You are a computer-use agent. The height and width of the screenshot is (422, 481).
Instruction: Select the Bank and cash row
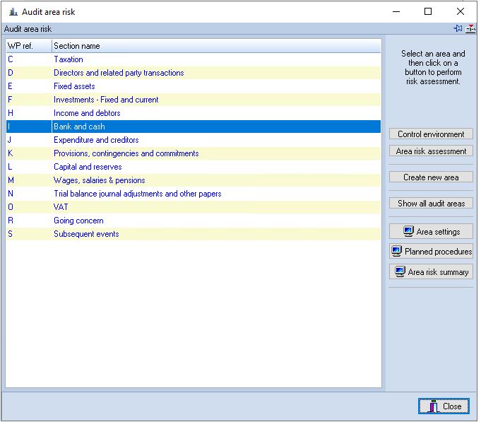[194, 127]
